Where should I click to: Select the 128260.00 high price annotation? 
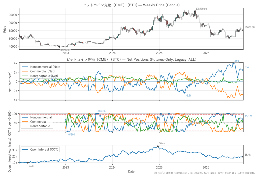[201, 9]
